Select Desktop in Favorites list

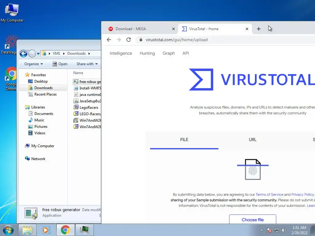38,81
